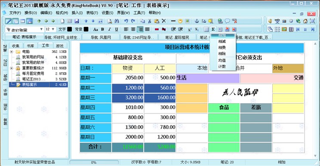Click the anchor icon in toolbar
This screenshot has height=166, width=320.
click(197, 21)
